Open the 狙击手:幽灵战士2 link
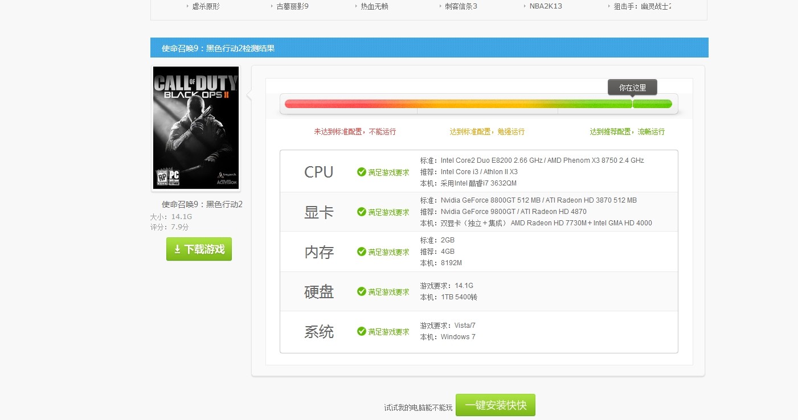The width and height of the screenshot is (798, 420). pos(642,6)
